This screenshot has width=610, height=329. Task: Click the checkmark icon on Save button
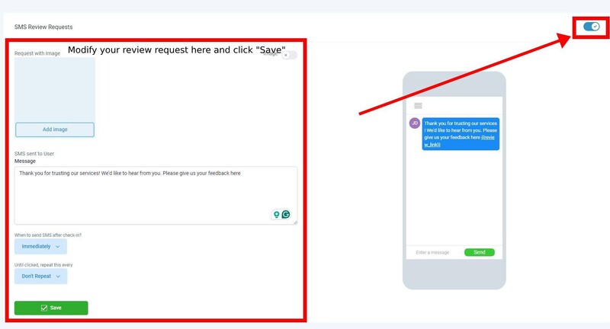tap(44, 308)
